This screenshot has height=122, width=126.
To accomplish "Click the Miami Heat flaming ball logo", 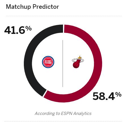I will (78, 62).
